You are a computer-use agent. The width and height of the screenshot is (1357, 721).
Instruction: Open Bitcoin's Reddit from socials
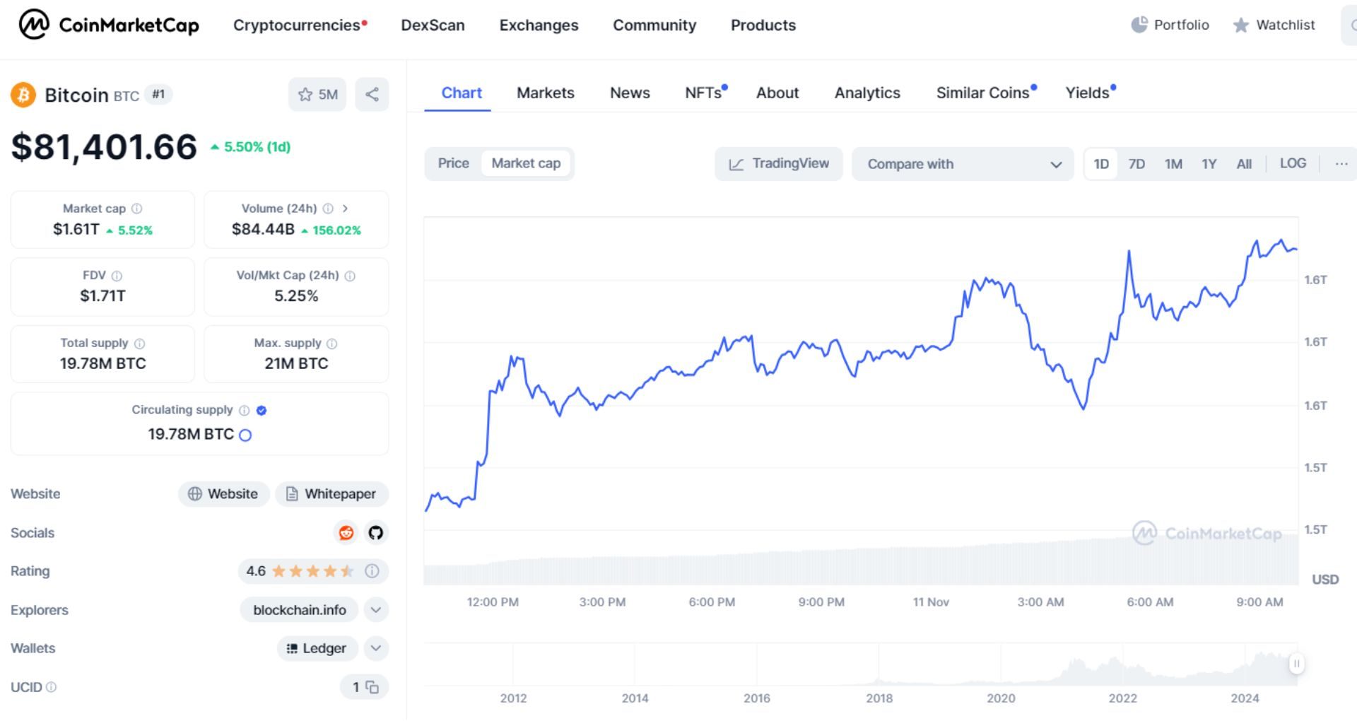pyautogui.click(x=346, y=534)
